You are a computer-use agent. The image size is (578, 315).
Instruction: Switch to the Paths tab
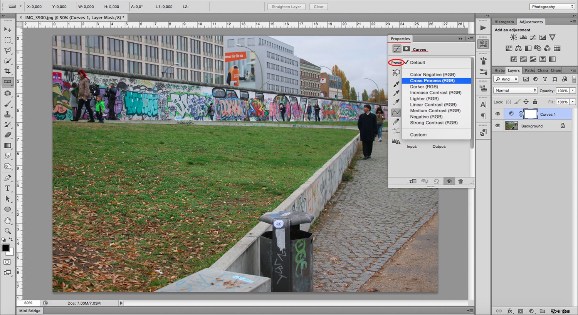[529, 70]
